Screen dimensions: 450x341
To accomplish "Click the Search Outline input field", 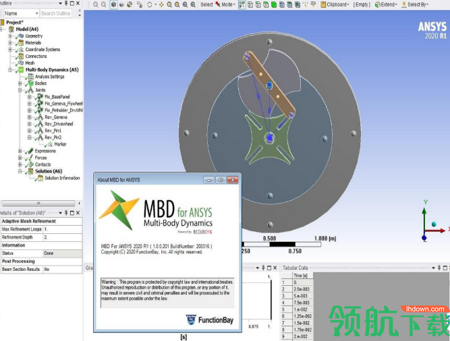I will click(x=56, y=13).
